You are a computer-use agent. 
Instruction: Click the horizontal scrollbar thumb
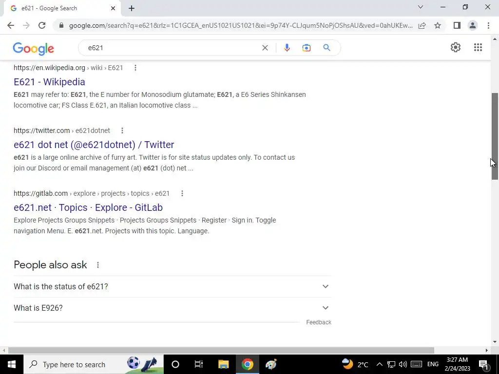pos(221,350)
